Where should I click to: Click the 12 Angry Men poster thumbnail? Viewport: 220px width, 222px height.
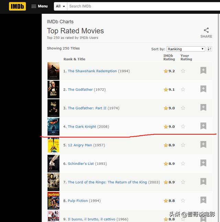53,145
